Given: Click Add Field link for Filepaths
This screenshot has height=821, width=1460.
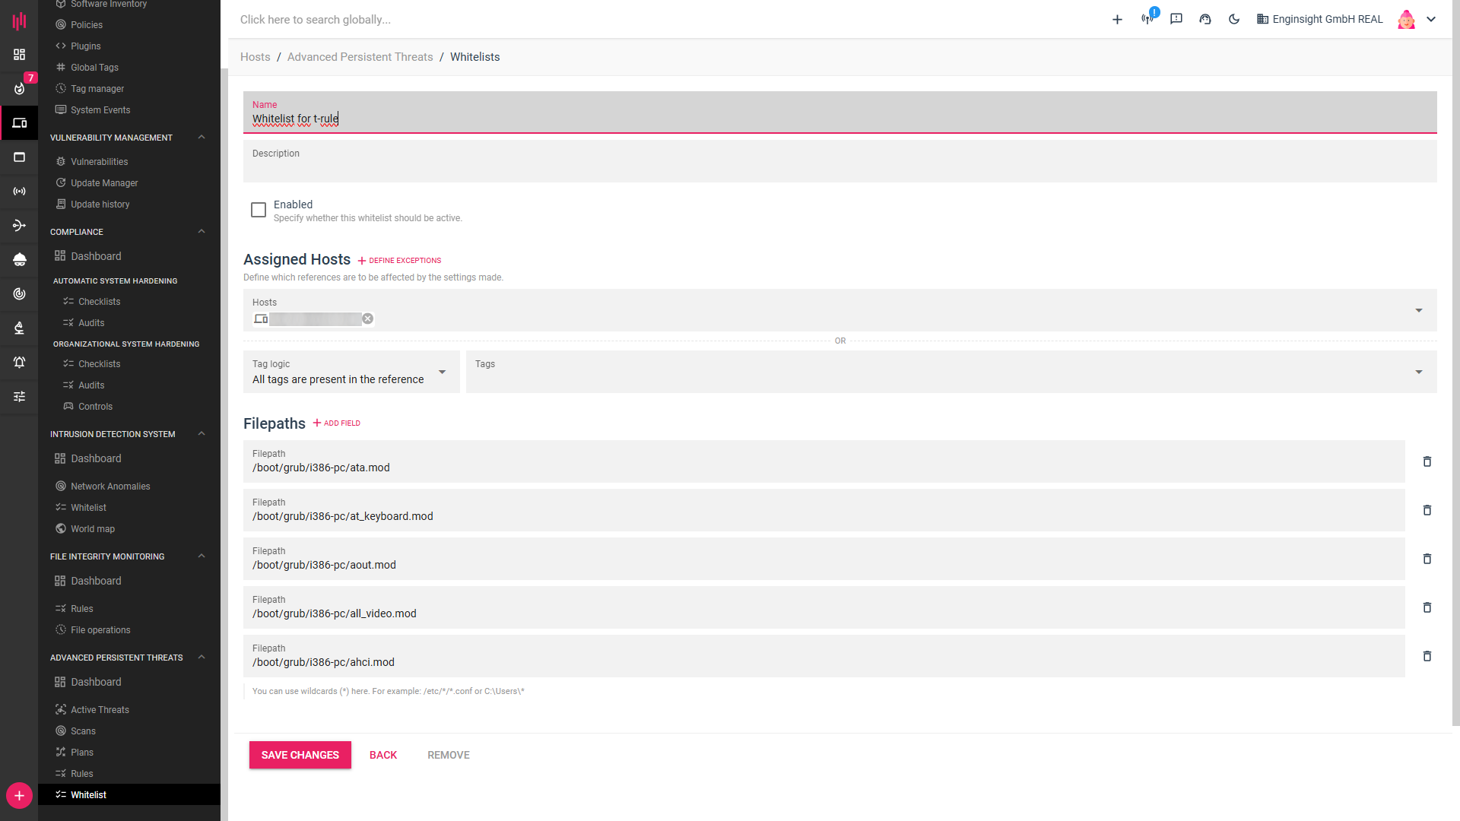Looking at the screenshot, I should coord(336,423).
